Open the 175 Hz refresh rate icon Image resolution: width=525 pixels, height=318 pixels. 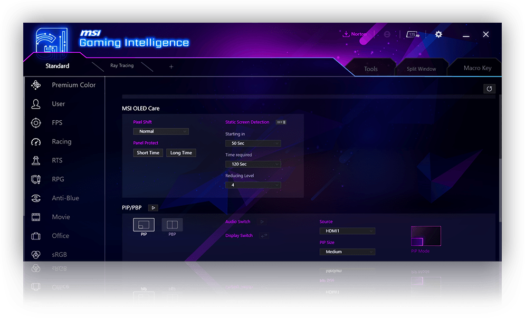(413, 34)
